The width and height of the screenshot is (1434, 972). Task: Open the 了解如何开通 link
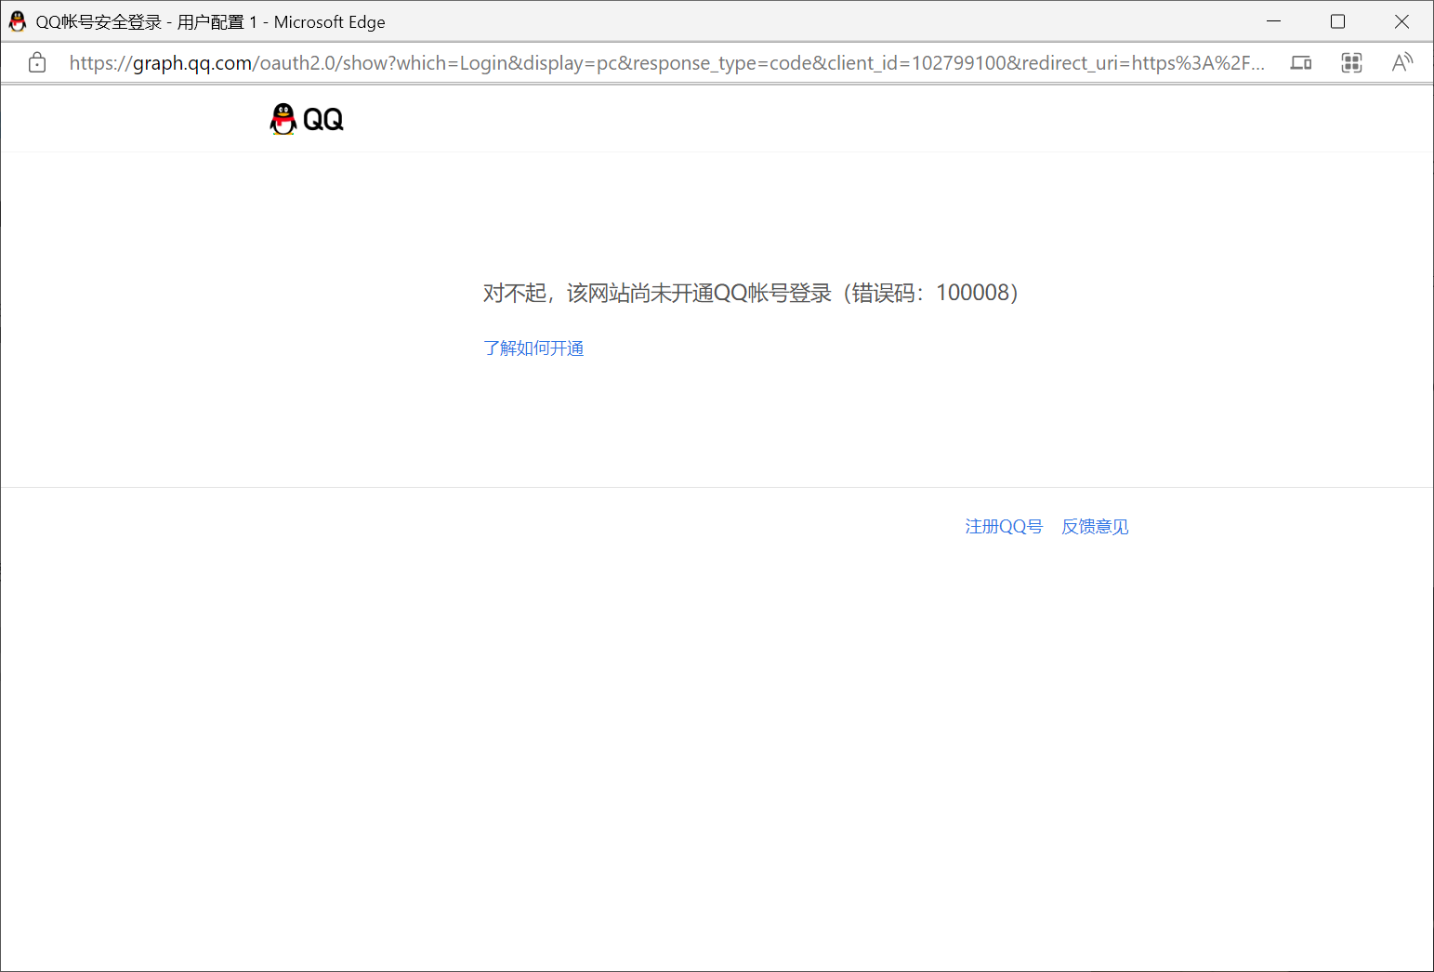533,348
